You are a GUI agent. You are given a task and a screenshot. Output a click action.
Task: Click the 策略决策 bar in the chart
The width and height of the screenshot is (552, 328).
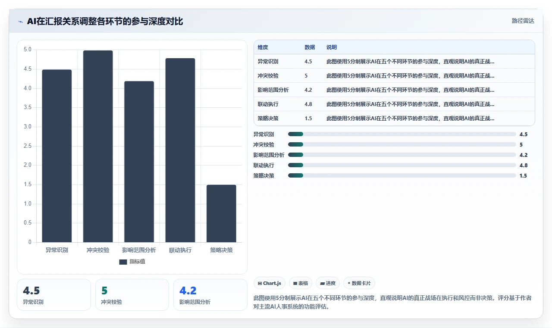click(221, 213)
